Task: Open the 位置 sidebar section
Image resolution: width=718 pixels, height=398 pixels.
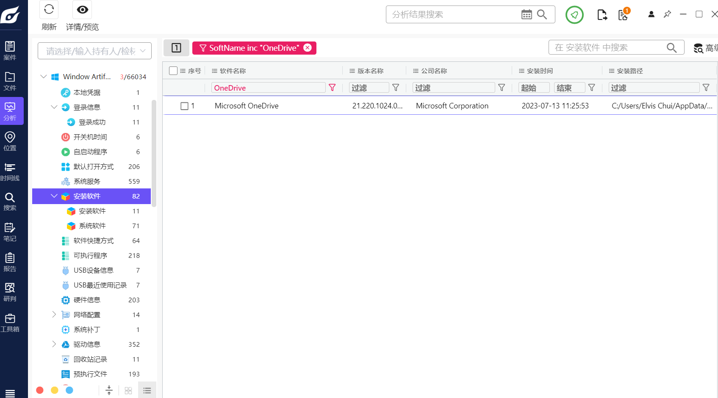Action: pyautogui.click(x=10, y=141)
